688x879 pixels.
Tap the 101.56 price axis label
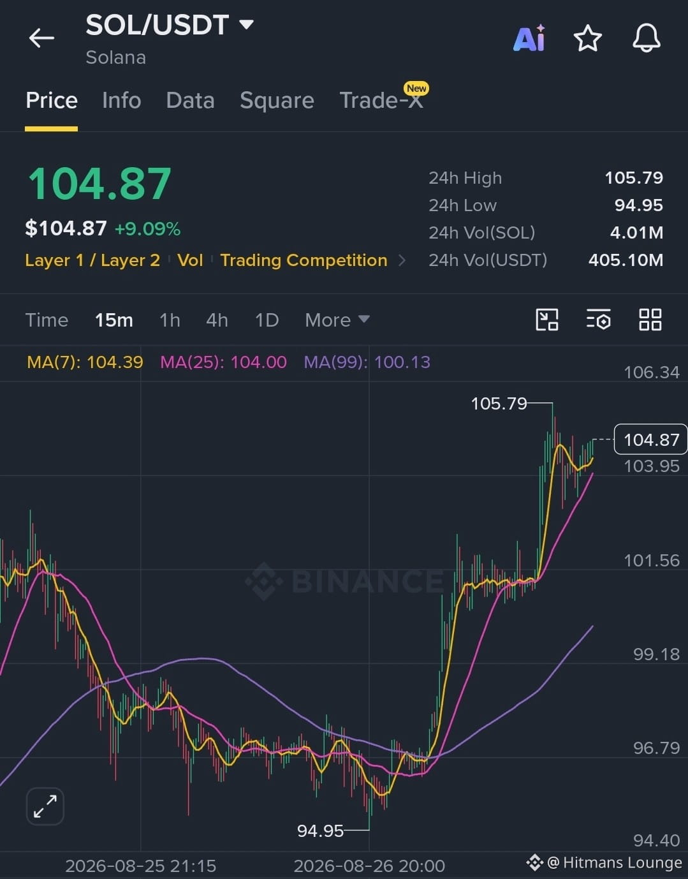pos(652,561)
